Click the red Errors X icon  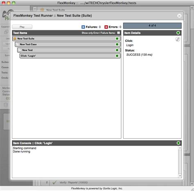(106, 27)
